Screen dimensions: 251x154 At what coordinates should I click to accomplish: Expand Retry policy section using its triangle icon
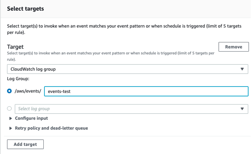pos(11,128)
